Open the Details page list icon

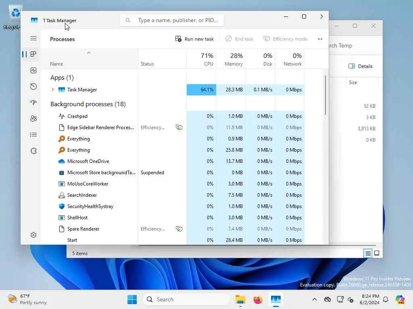(x=33, y=135)
